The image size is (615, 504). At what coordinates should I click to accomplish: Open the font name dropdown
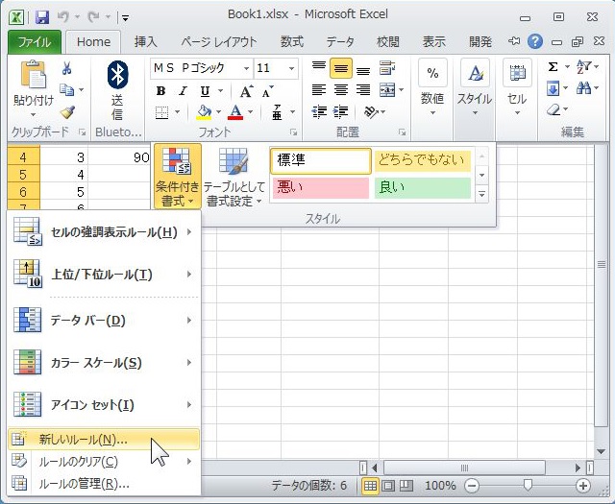coord(246,68)
